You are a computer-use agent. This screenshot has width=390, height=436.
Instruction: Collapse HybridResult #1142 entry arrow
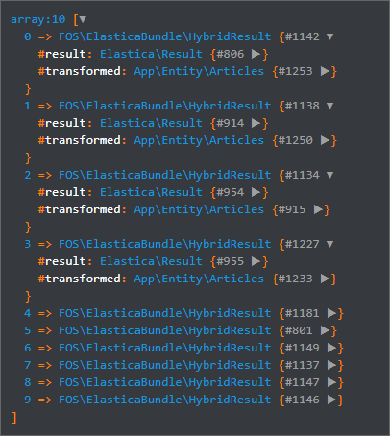(x=329, y=37)
